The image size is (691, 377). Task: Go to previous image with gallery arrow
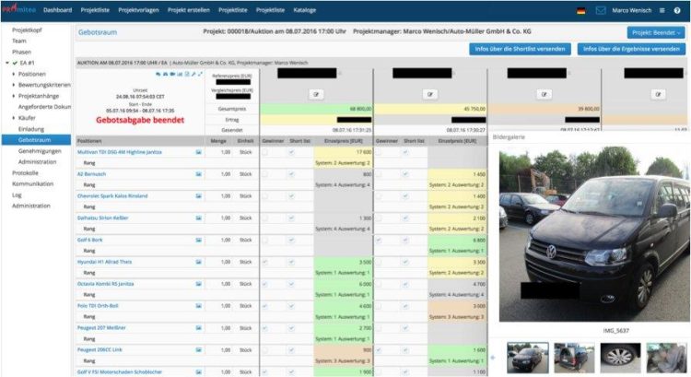[493, 358]
